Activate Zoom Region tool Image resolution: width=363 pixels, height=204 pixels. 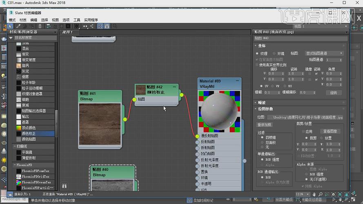pyautogui.click(x=327, y=194)
